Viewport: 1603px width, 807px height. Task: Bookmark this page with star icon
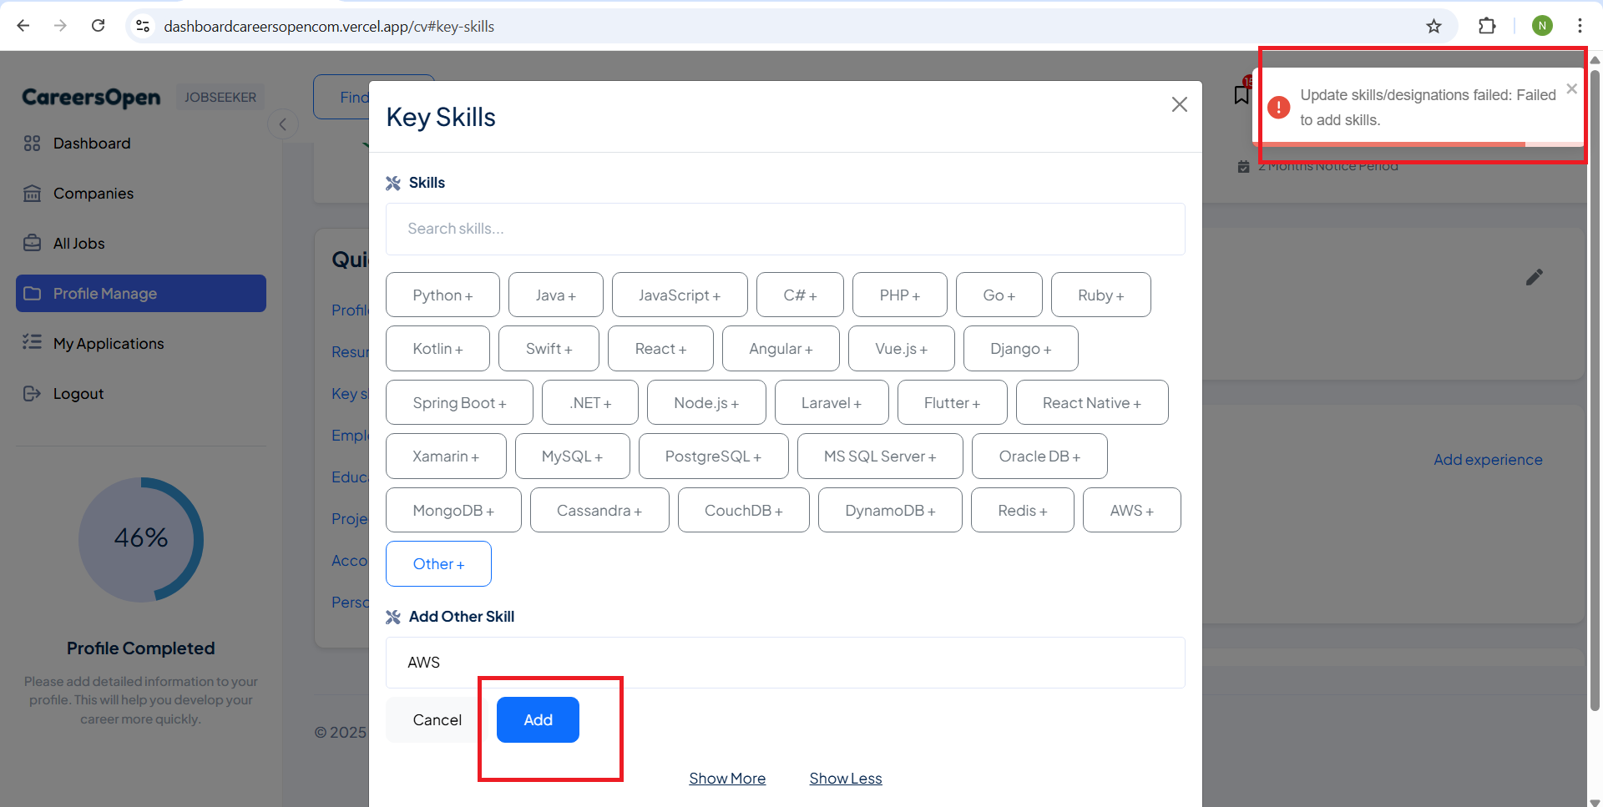point(1434,26)
